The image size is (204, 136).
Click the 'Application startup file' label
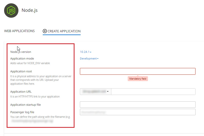26,105
